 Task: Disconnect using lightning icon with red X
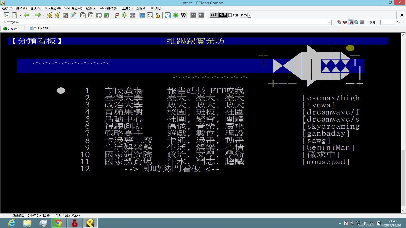[49, 15]
